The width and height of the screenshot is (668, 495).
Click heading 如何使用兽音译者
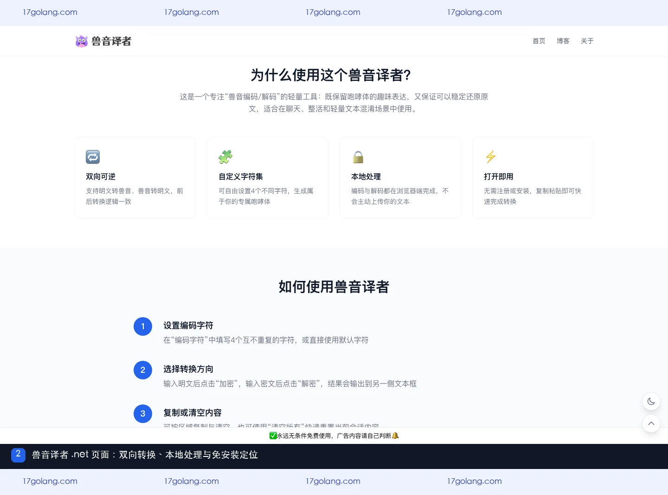334,287
